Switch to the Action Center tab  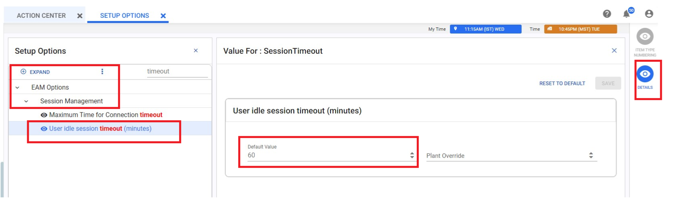[41, 15]
